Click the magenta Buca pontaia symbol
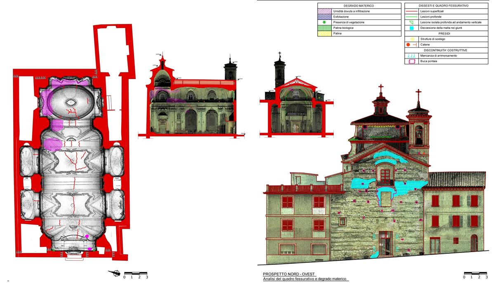The width and height of the screenshot is (500, 283). pos(411,61)
